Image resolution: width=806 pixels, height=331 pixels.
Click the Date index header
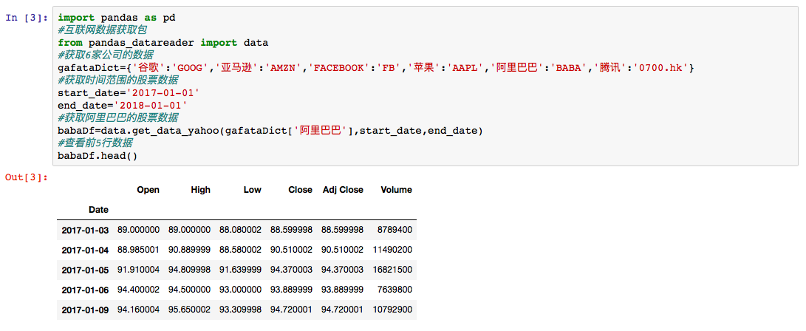coord(98,210)
